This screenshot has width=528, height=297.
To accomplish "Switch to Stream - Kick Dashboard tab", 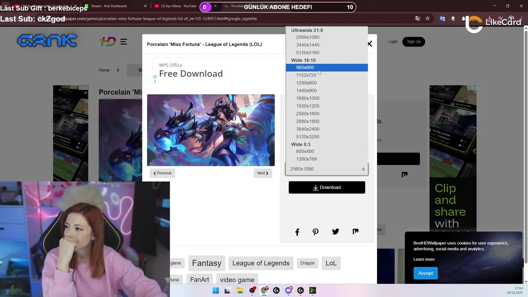I will pos(109,6).
